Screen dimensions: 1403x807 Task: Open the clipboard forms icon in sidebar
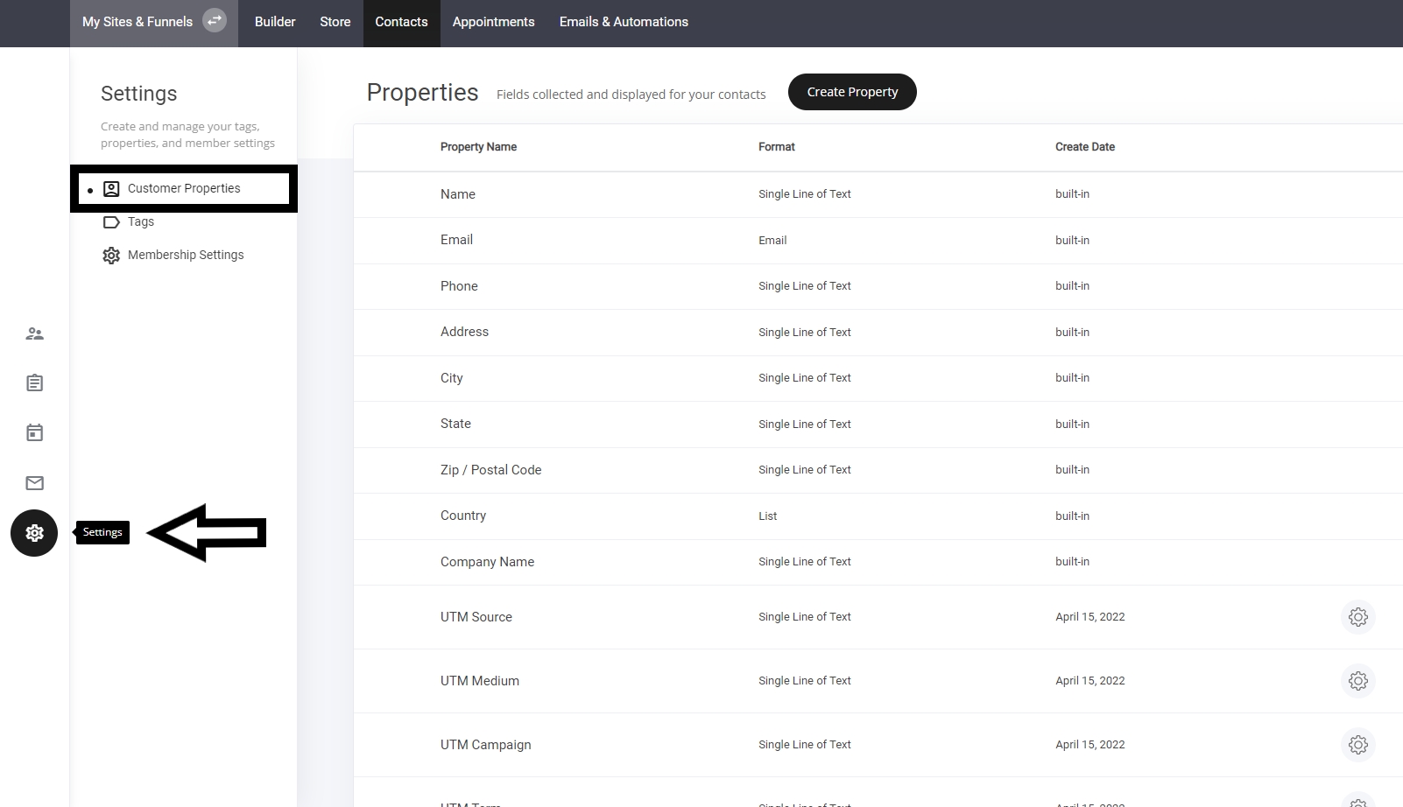click(x=34, y=382)
